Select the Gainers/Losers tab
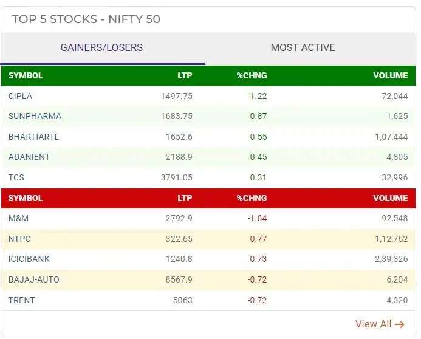421x339 pixels. point(101,47)
